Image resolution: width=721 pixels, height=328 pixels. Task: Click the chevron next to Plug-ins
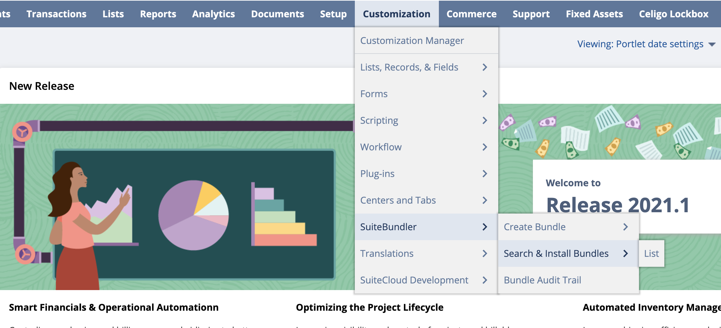[485, 174]
